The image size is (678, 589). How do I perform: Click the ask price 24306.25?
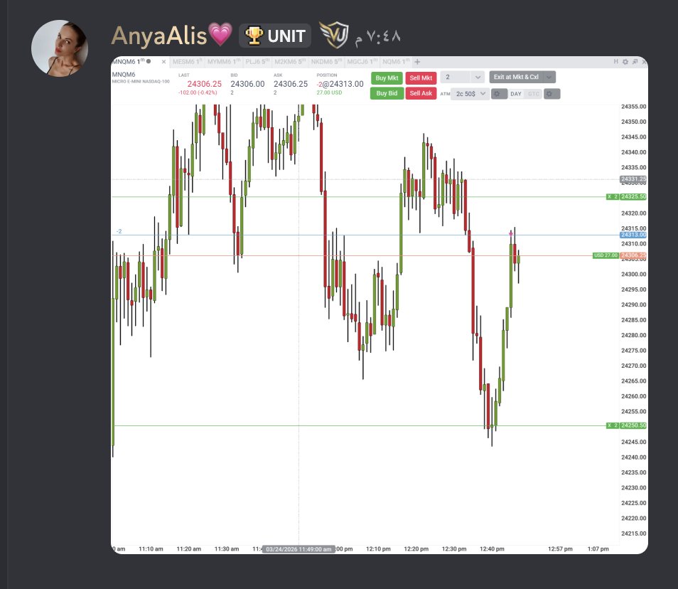(x=291, y=84)
